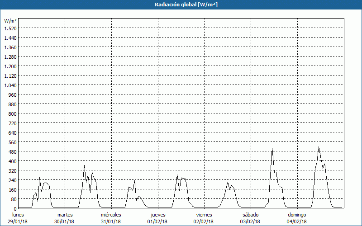Select the 1.040 y-axis value
The width and height of the screenshot is (362, 226).
pos(10,85)
